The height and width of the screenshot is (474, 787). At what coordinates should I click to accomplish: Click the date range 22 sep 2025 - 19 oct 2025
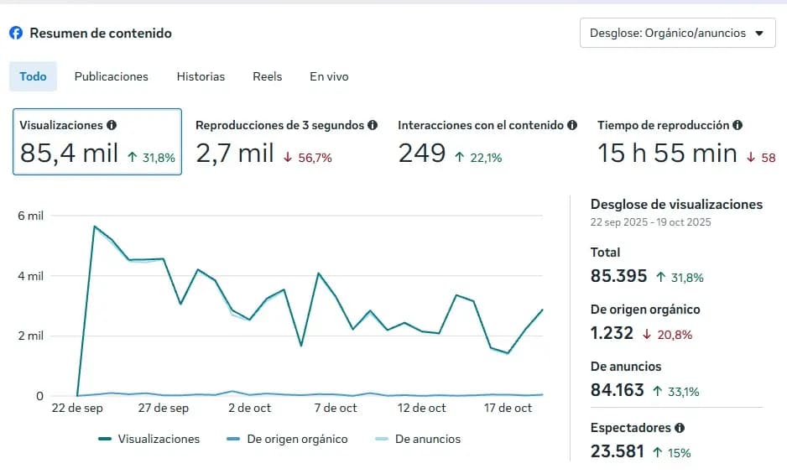(x=650, y=222)
